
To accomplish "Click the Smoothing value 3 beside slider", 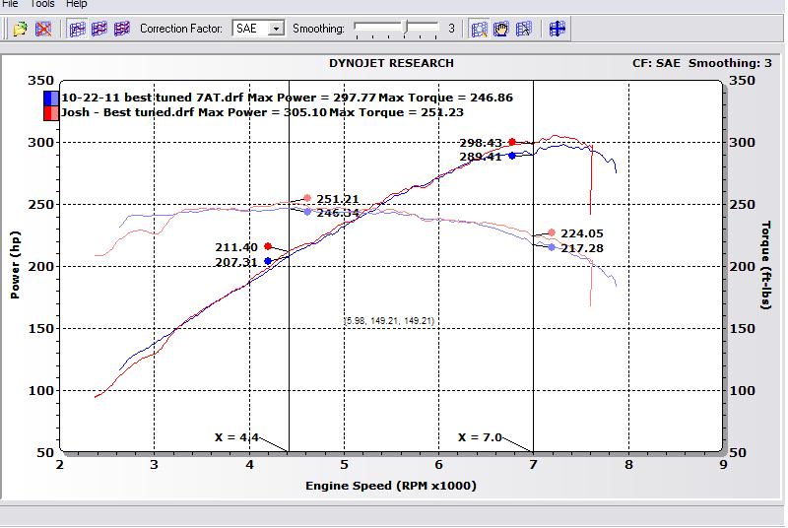I will [x=451, y=29].
